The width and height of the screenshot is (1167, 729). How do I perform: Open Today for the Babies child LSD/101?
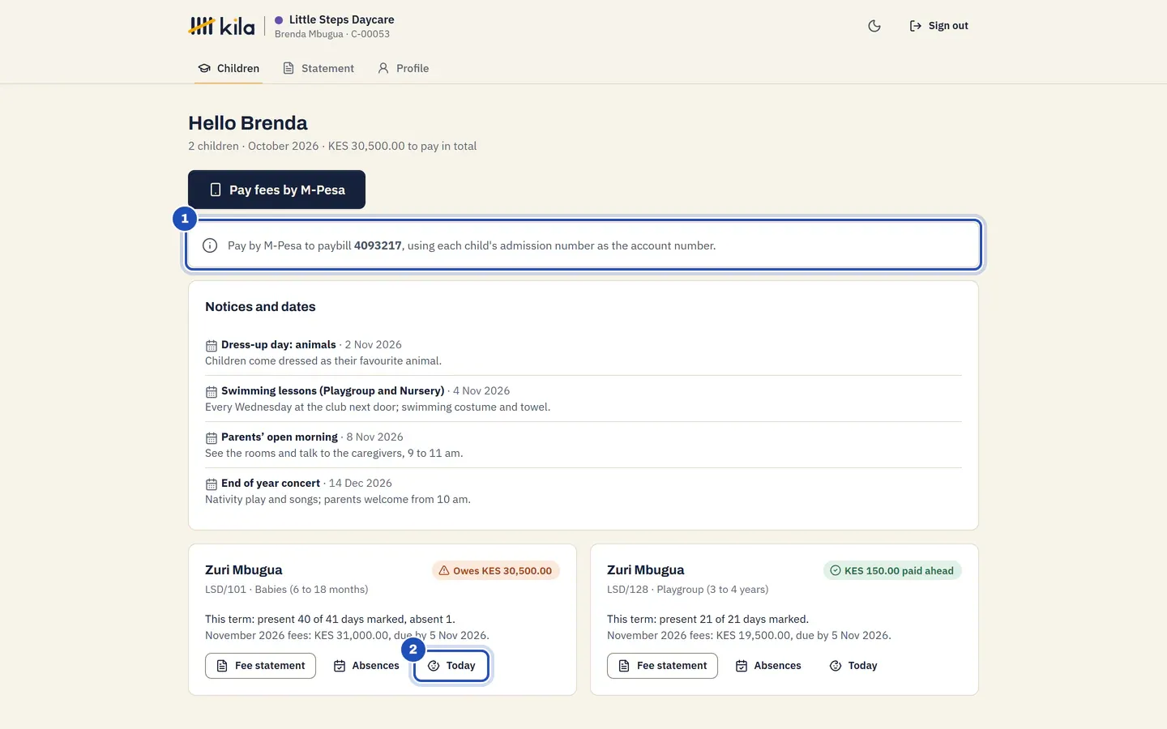tap(451, 666)
